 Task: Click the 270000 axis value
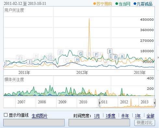click(147, 41)
